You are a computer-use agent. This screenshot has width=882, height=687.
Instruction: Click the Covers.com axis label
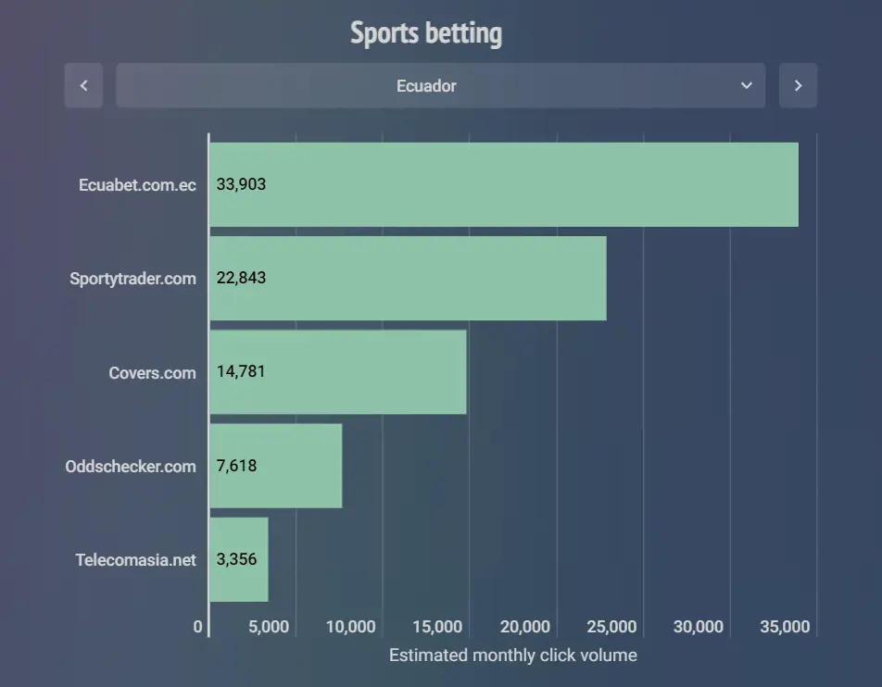point(153,373)
